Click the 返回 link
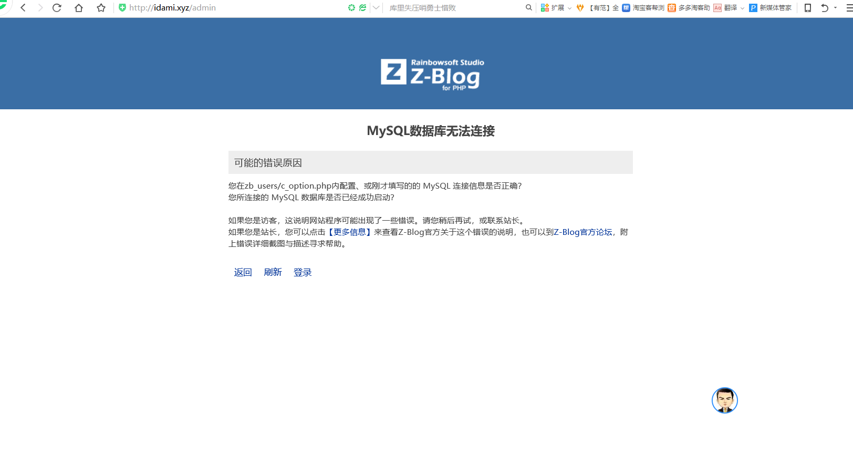The height and width of the screenshot is (465, 853). [243, 272]
